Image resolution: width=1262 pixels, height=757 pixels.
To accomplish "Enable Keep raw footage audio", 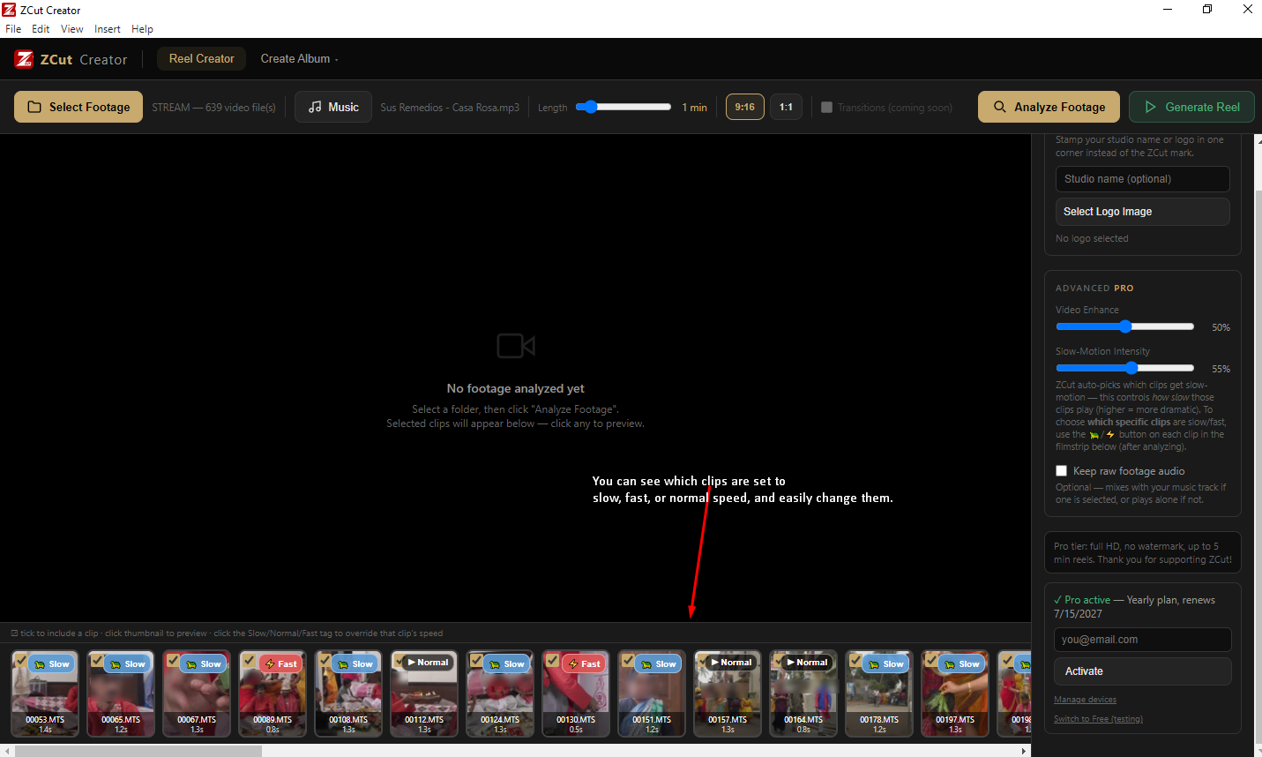I will [x=1062, y=471].
